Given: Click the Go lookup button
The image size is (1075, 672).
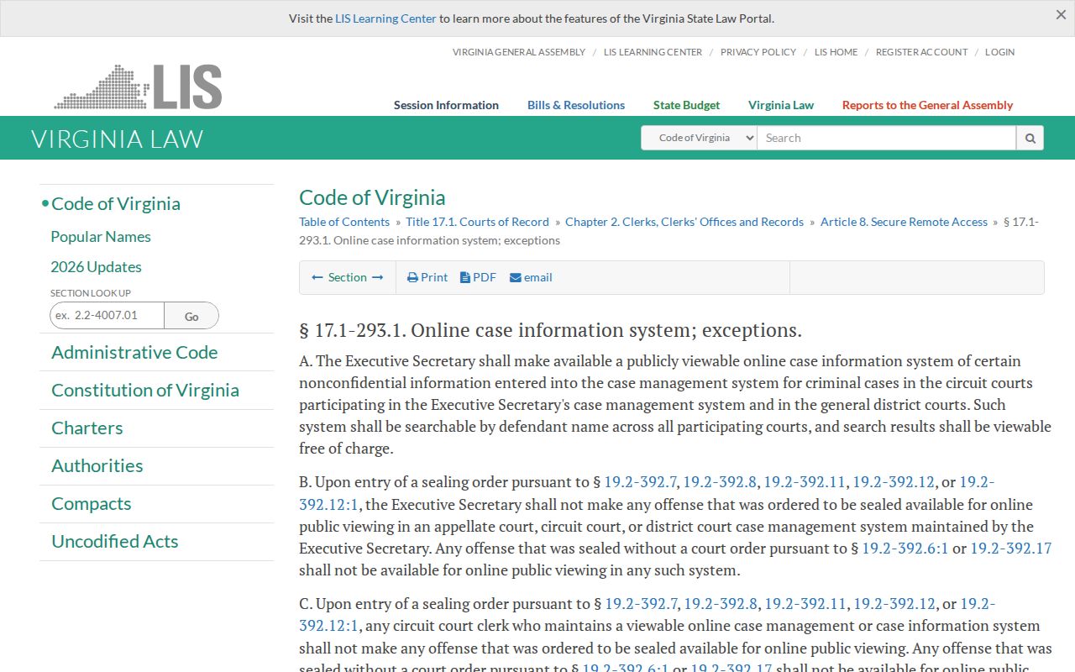Looking at the screenshot, I should click(191, 316).
